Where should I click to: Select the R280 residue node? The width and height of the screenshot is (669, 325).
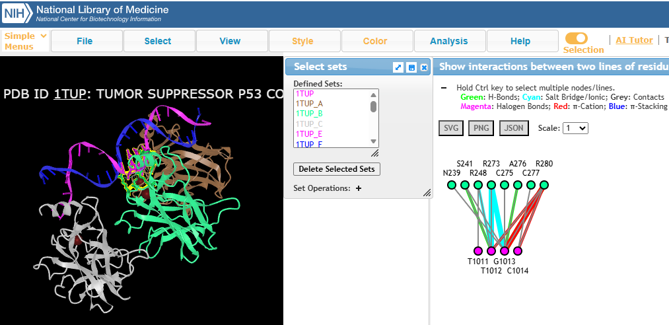click(x=544, y=185)
